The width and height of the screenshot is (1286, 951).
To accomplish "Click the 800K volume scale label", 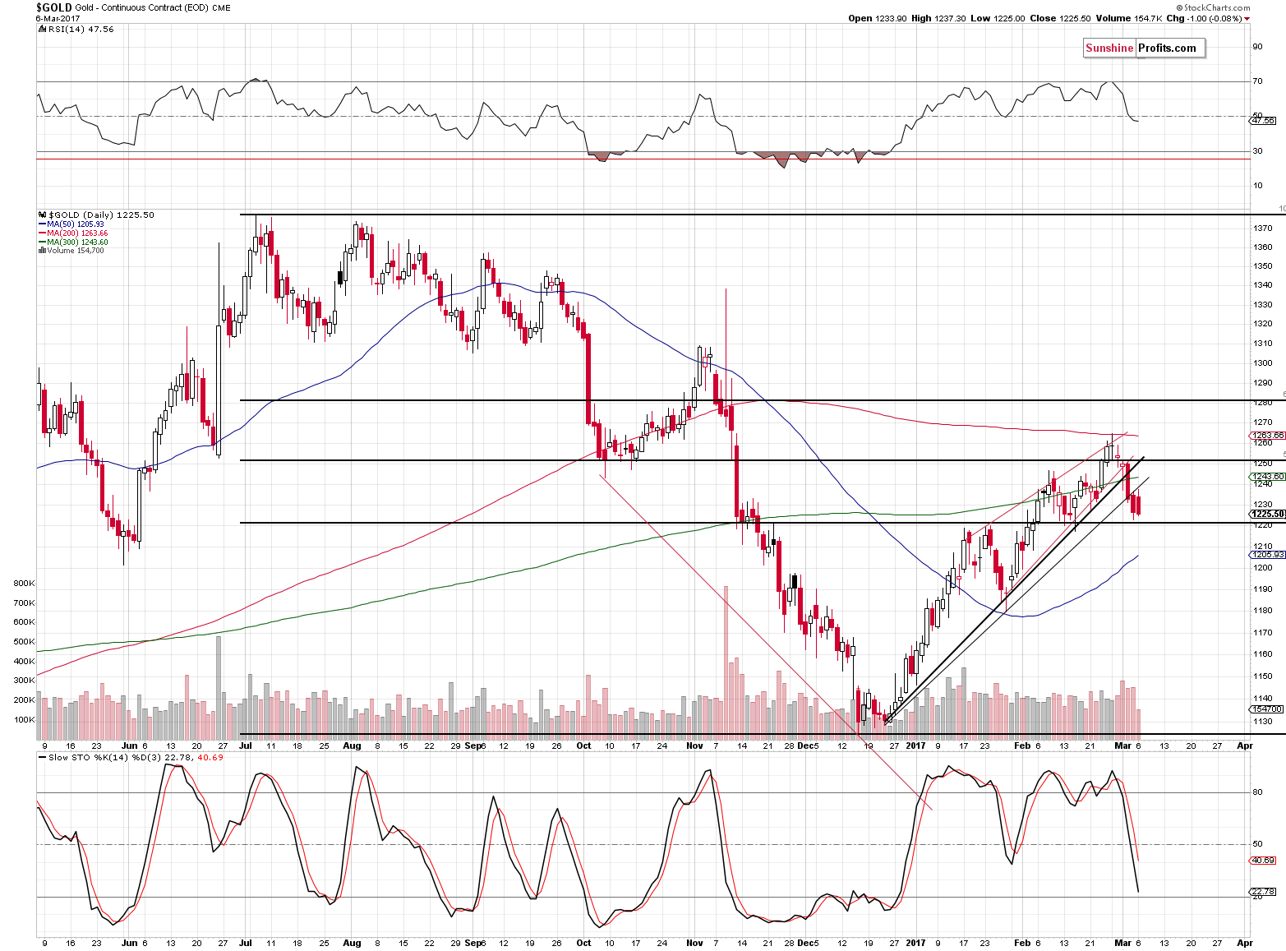I will click(x=24, y=583).
